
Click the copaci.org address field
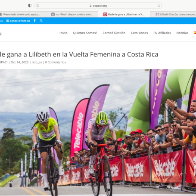click(98, 6)
